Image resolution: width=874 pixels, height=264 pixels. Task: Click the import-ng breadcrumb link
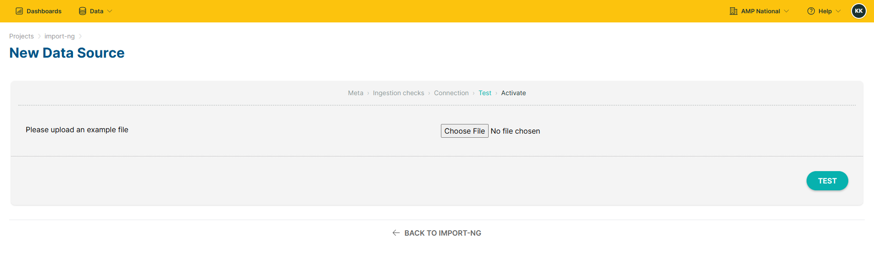[60, 36]
